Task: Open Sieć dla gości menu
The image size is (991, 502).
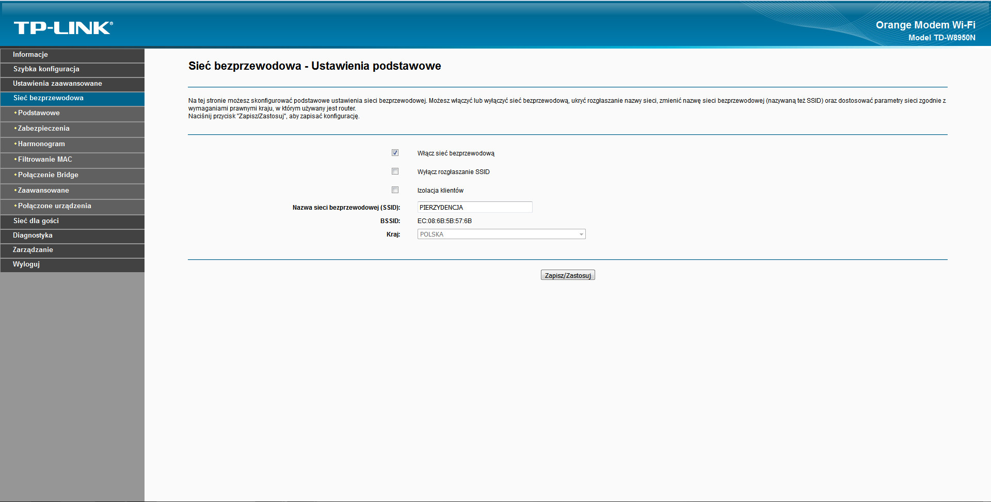Action: click(72, 221)
